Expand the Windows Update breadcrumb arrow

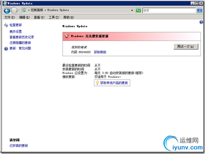pos(45,10)
